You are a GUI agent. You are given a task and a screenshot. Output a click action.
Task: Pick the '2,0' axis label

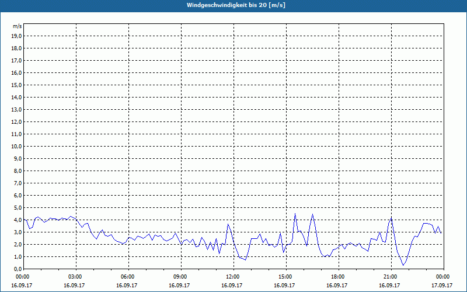click(x=18, y=245)
